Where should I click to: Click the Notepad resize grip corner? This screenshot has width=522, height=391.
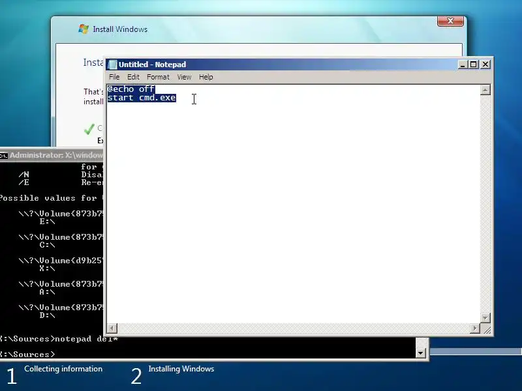pyautogui.click(x=486, y=329)
